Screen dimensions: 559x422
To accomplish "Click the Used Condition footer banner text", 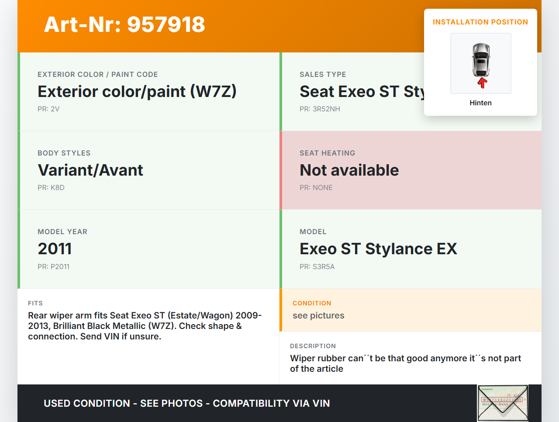I will [187, 403].
